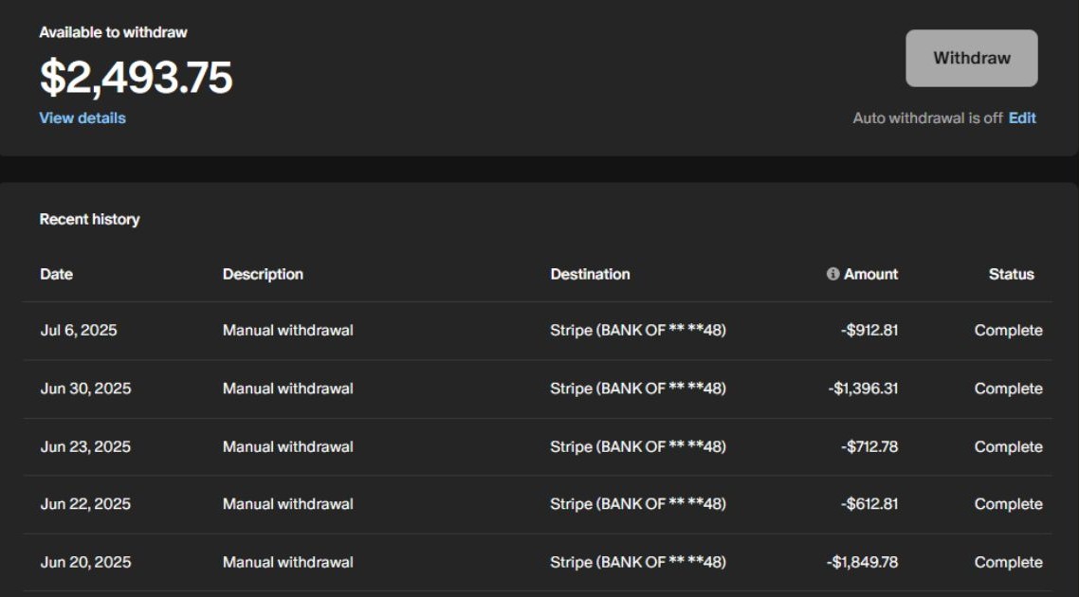1079x597 pixels.
Task: Click the Description column header
Action: click(x=263, y=274)
